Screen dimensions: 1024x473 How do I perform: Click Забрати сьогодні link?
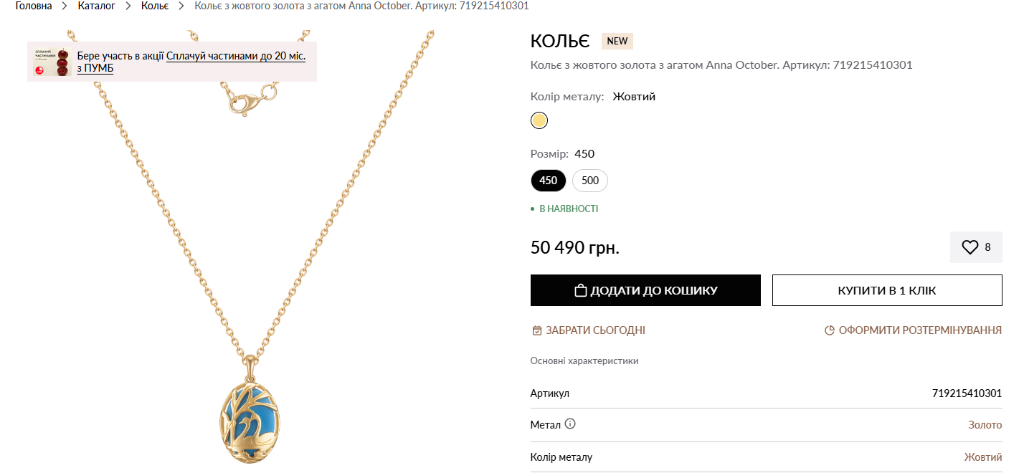pyautogui.click(x=595, y=330)
